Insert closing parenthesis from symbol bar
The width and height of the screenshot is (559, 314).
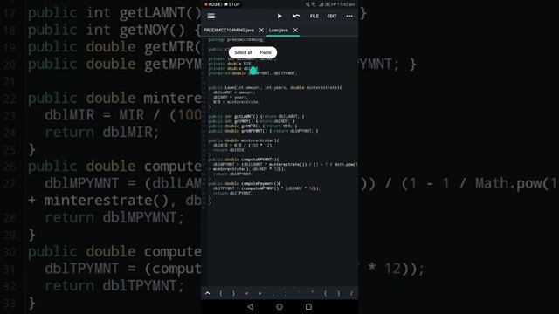pos(338,293)
